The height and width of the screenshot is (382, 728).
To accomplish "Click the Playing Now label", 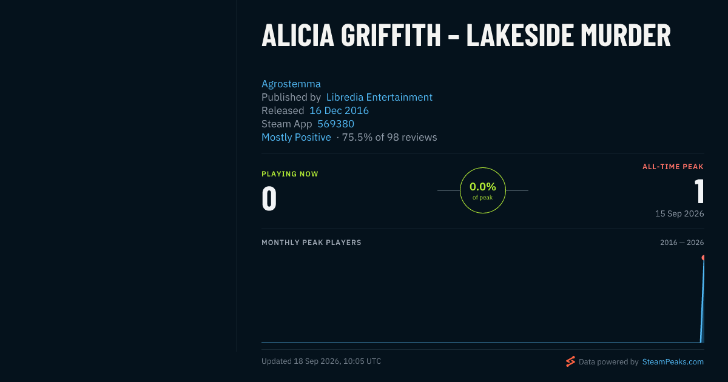I will (290, 174).
